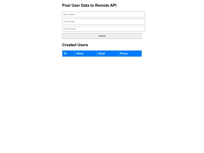Screen dimensions: 204x153
Task: Pick the blue Email header cell
Action: pos(107,54)
